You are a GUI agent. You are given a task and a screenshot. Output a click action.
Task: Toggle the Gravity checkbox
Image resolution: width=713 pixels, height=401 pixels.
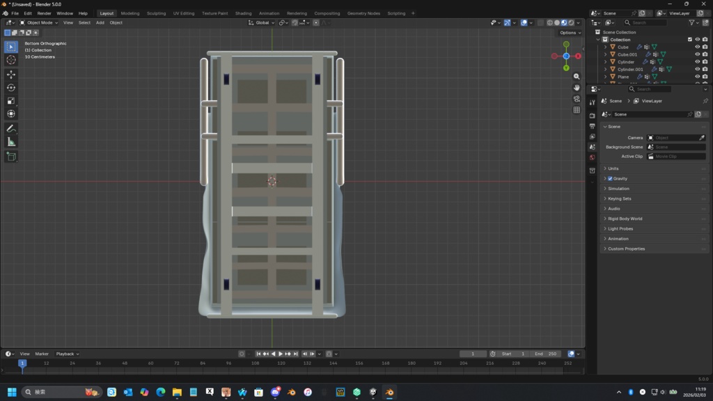(x=611, y=179)
